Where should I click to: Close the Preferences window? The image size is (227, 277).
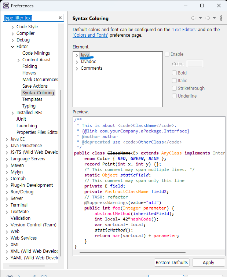coord(219,6)
